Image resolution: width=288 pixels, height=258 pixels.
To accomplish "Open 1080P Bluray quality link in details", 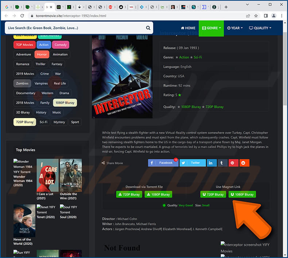I will tap(191, 107).
